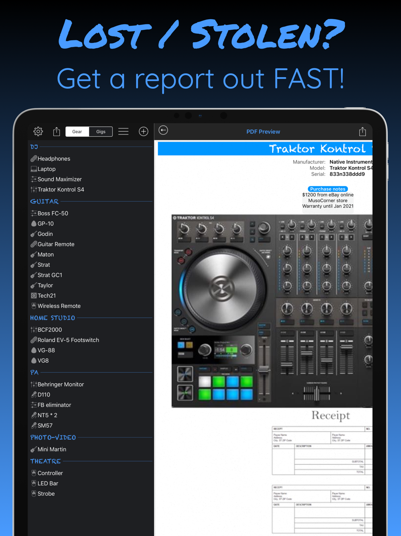Click the serial number 833n338ddd9

point(347,174)
